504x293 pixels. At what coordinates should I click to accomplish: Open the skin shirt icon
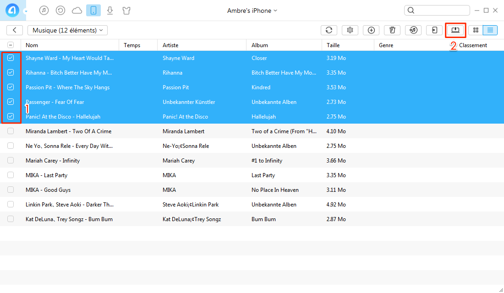pos(126,11)
